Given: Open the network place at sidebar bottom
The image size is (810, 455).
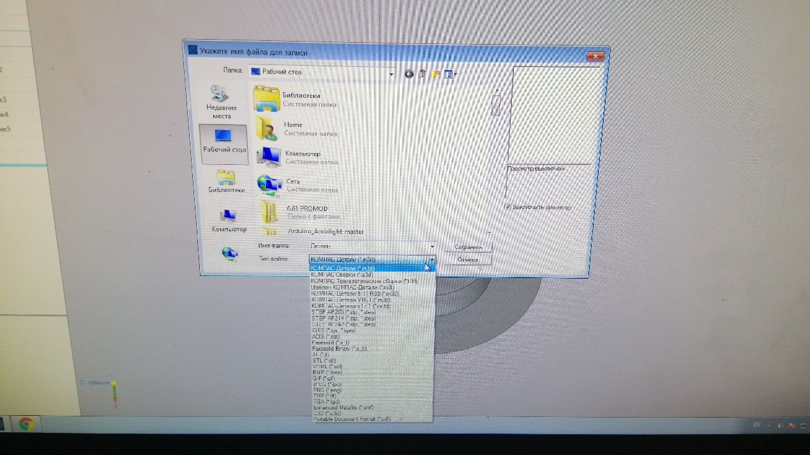Looking at the screenshot, I should (230, 253).
